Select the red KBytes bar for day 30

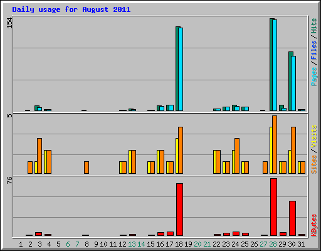click(292, 218)
